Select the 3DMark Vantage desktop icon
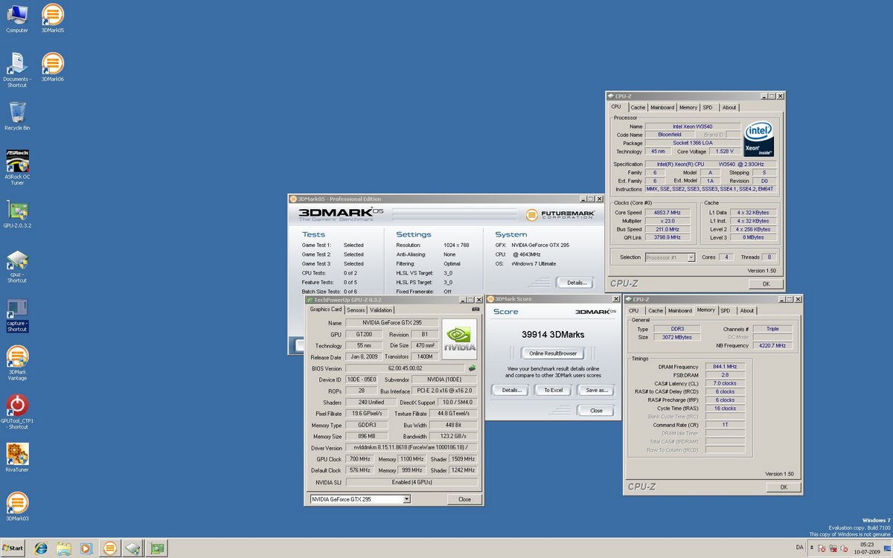This screenshot has width=893, height=558. pos(16,364)
